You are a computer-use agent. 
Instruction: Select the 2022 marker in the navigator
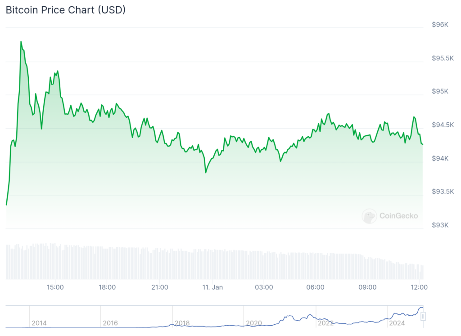click(325, 323)
